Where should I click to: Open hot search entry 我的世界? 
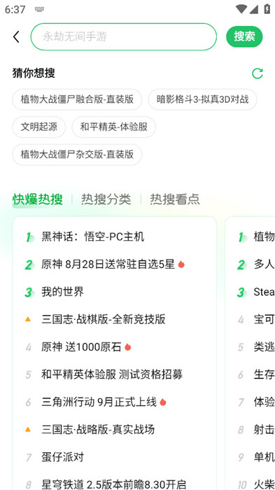pos(62,292)
